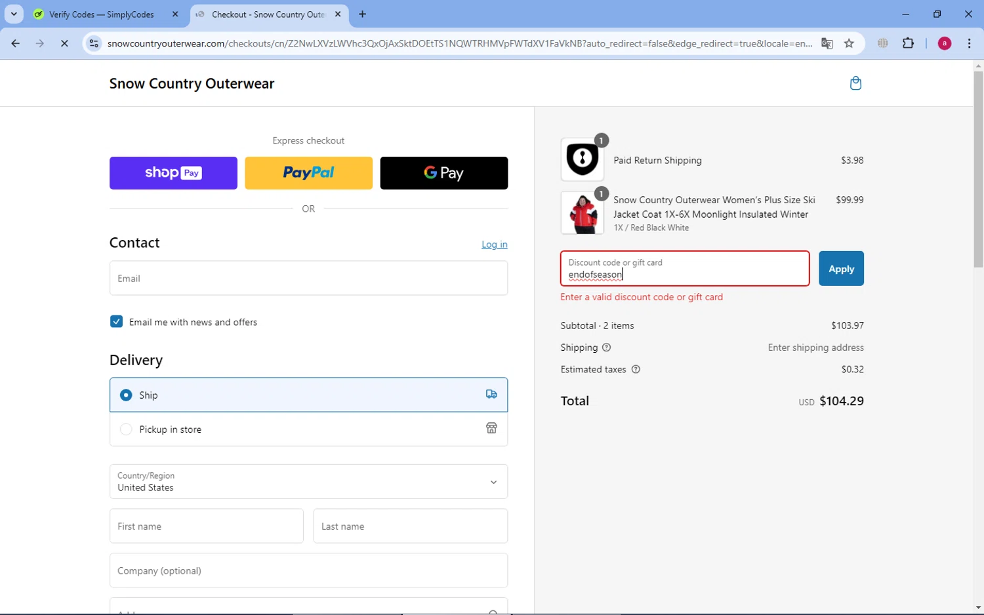Open the Chrome profile avatar

pos(945,43)
